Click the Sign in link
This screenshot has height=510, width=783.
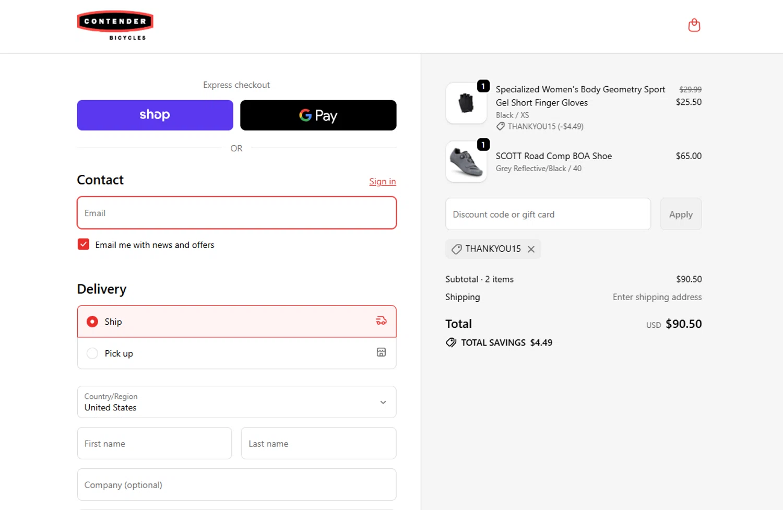(x=383, y=182)
